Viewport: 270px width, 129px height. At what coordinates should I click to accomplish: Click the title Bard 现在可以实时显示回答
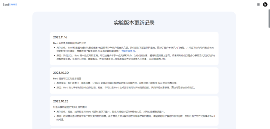click(x=67, y=79)
